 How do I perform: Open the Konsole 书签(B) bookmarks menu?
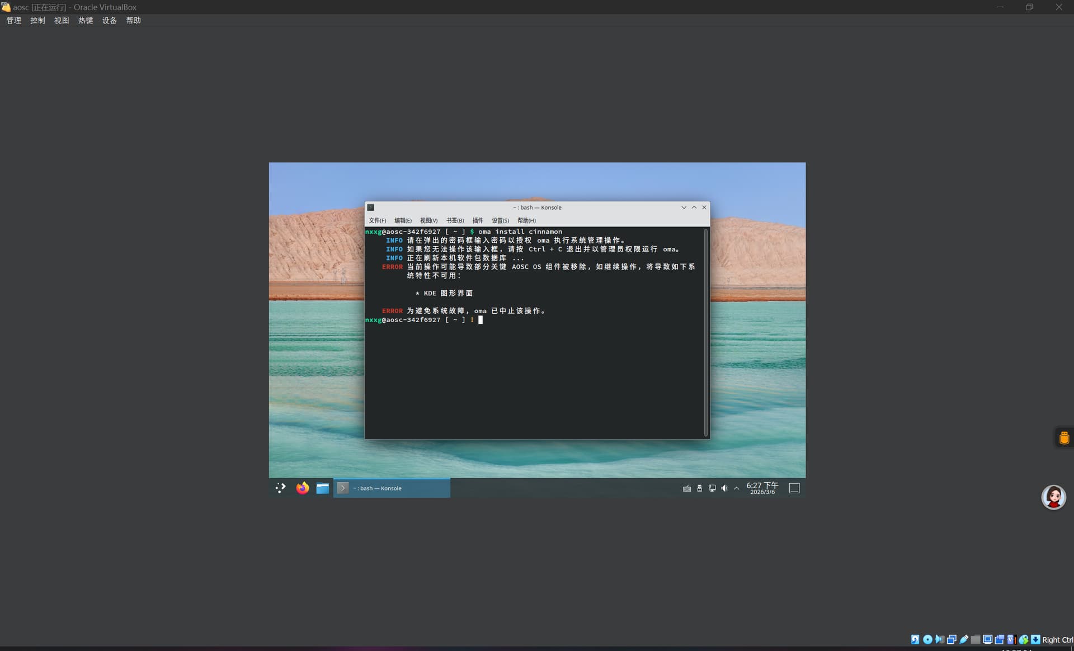click(x=455, y=220)
